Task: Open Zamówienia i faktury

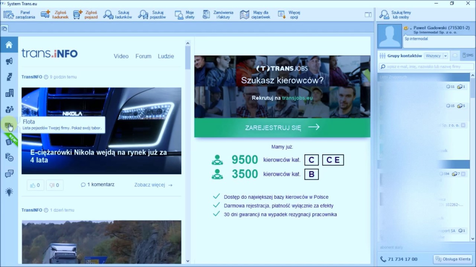Action: [218, 14]
